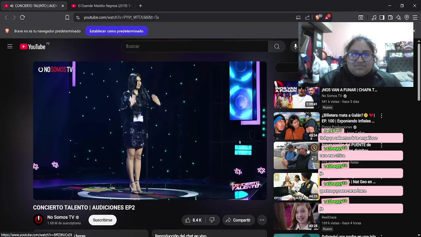The height and width of the screenshot is (237, 421).
Task: Close the CONCIERTO TALENTO tab
Action: (x=62, y=6)
